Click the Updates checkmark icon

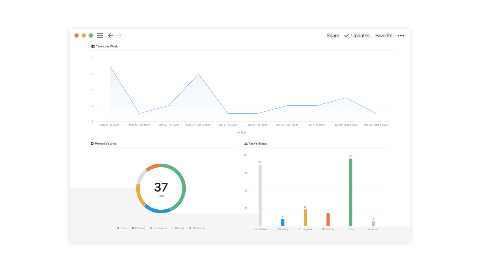pyautogui.click(x=346, y=35)
